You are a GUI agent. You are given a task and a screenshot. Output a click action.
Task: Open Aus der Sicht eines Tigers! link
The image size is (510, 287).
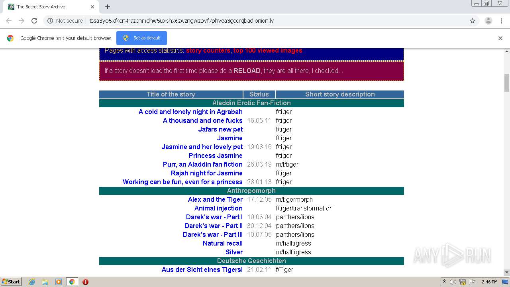point(202,269)
